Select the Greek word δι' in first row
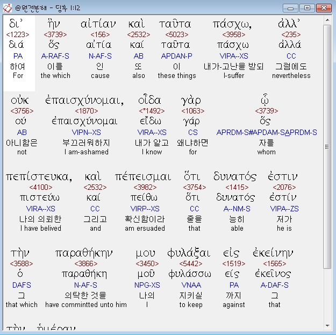Viewport: 336px width, 335px height. point(16,24)
